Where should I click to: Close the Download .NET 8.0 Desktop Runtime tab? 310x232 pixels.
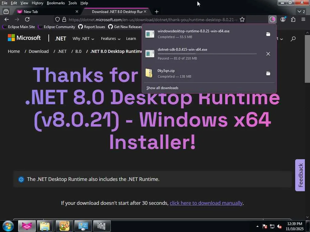(x=145, y=12)
